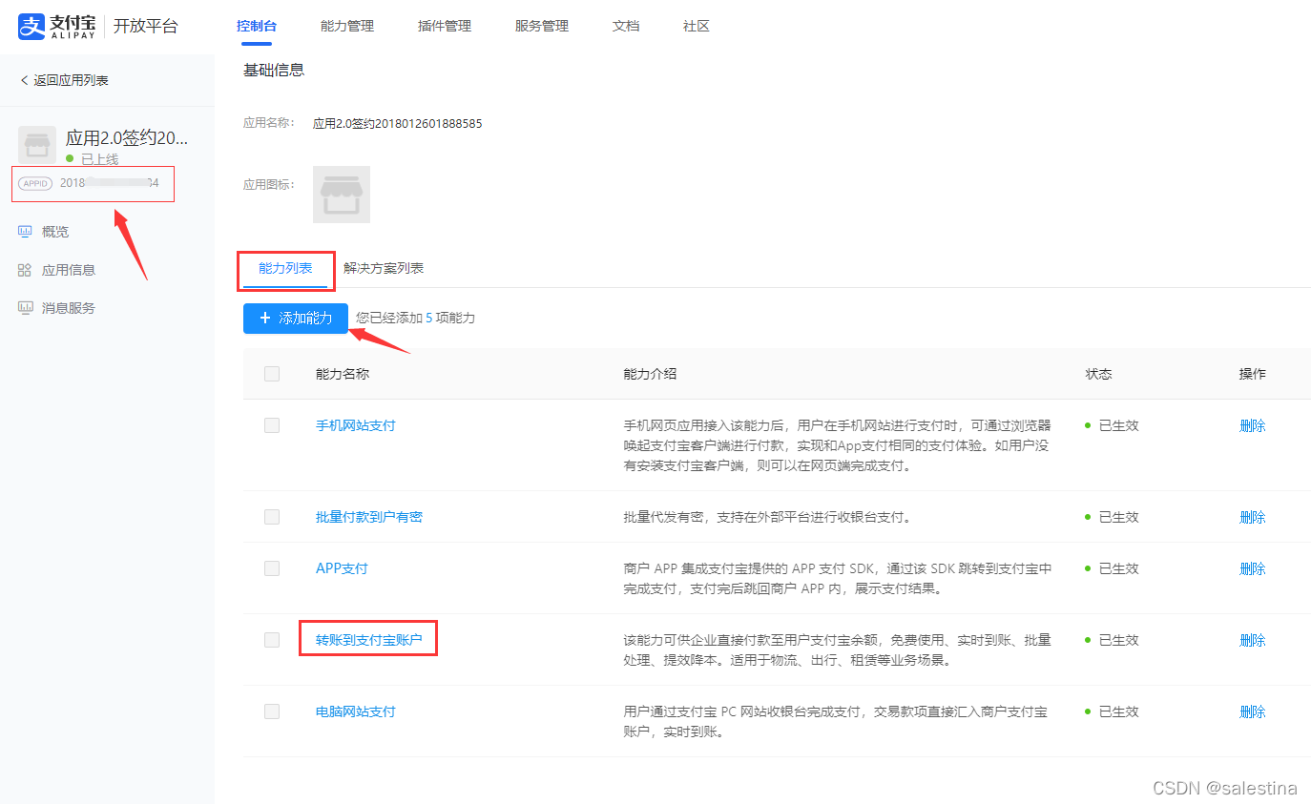Click the 添加能力 button
Viewport: 1311px width, 804px height.
(296, 318)
